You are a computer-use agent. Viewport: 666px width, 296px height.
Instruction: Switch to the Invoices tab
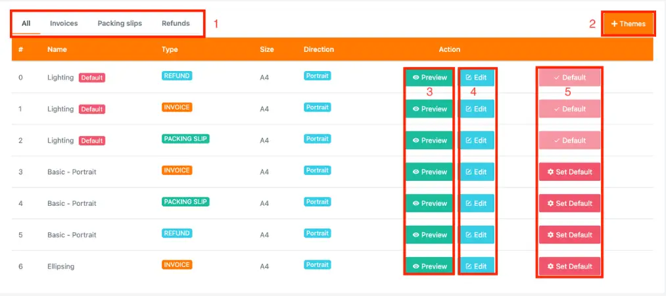(64, 24)
